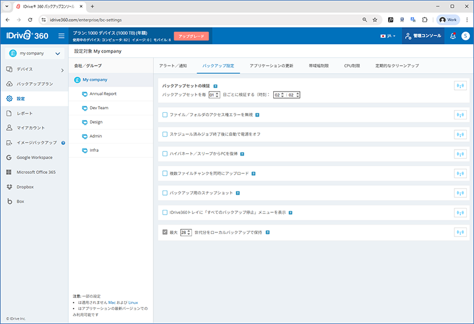
Task: Select the Dev Team group
Action: point(98,108)
